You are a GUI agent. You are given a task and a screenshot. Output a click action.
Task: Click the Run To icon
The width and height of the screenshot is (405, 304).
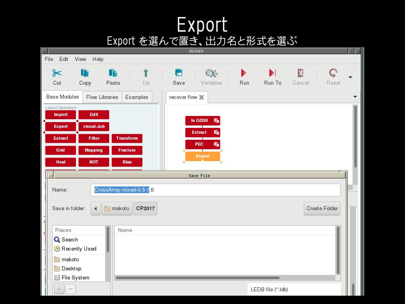pos(273,73)
